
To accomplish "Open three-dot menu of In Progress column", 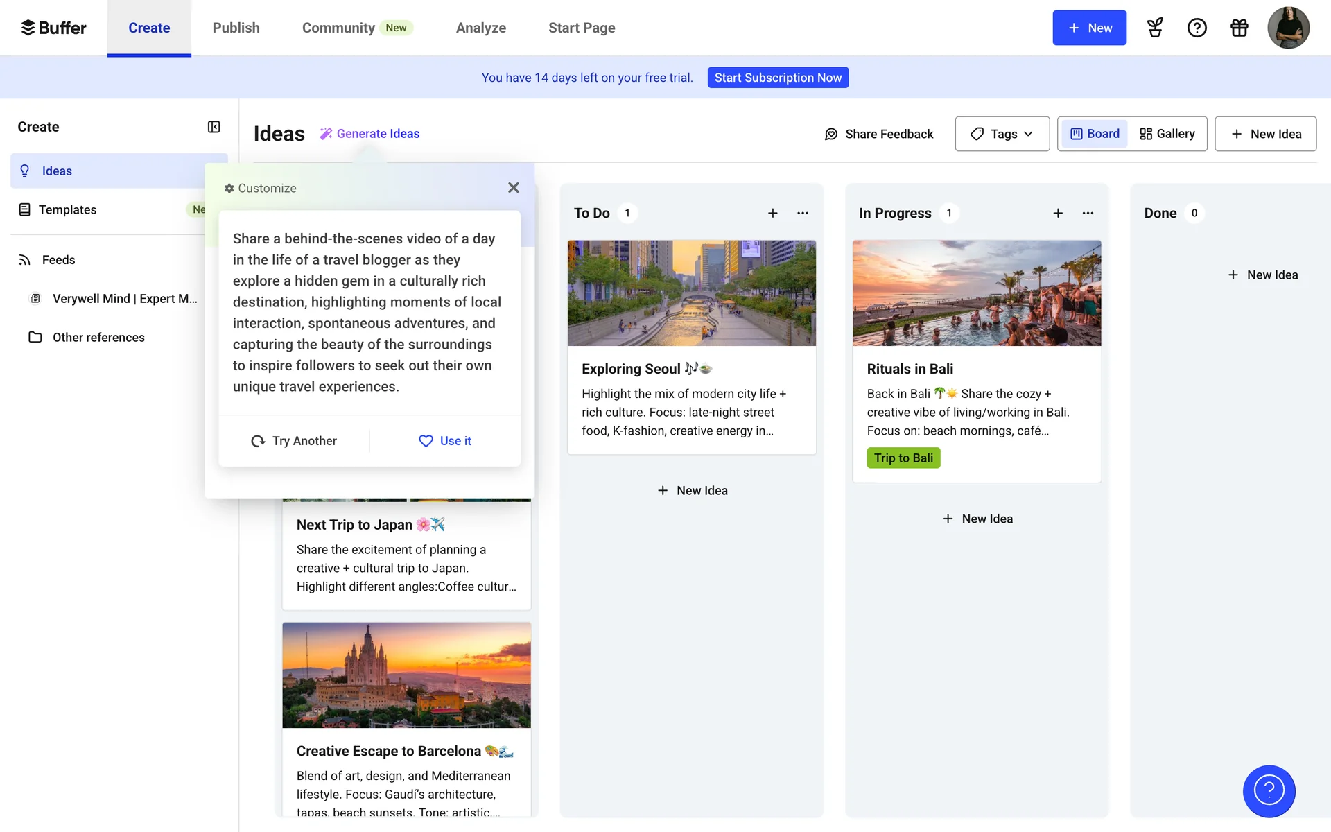I will 1087,213.
